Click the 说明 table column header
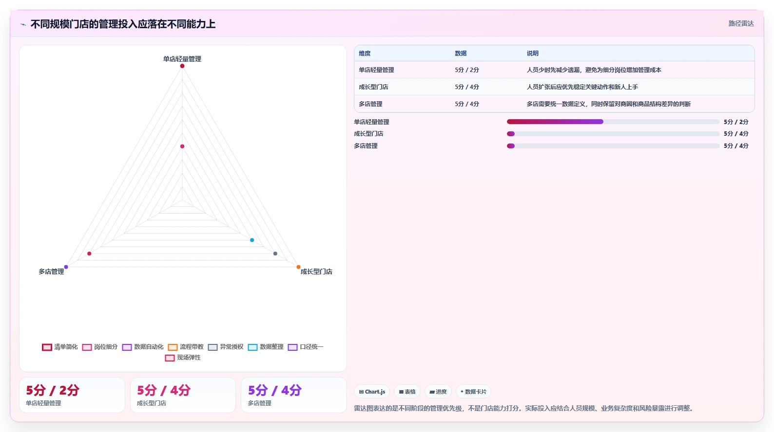This screenshot has width=774, height=432. [532, 54]
